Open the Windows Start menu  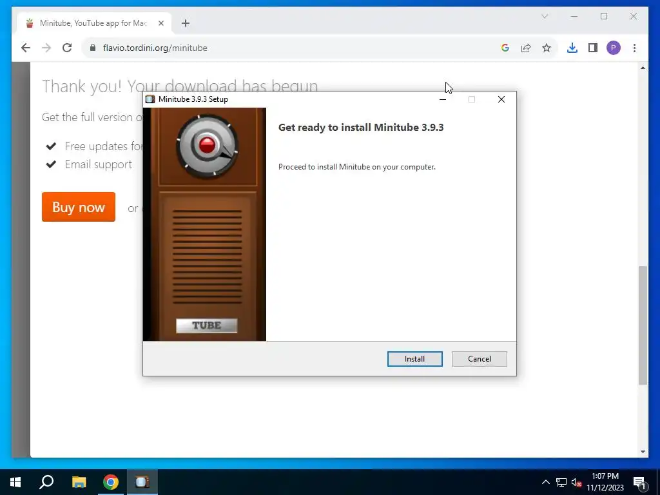coord(15,482)
